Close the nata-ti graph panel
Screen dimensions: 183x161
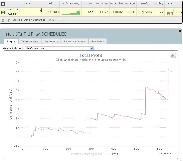(180, 31)
